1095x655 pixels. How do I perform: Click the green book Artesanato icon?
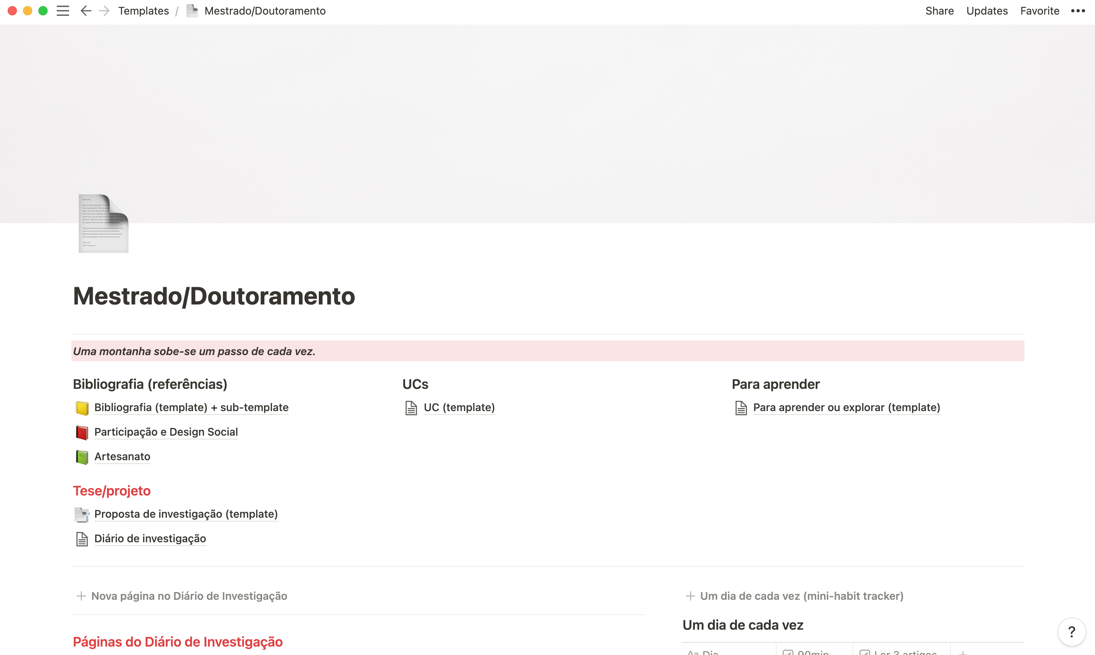[x=82, y=457]
